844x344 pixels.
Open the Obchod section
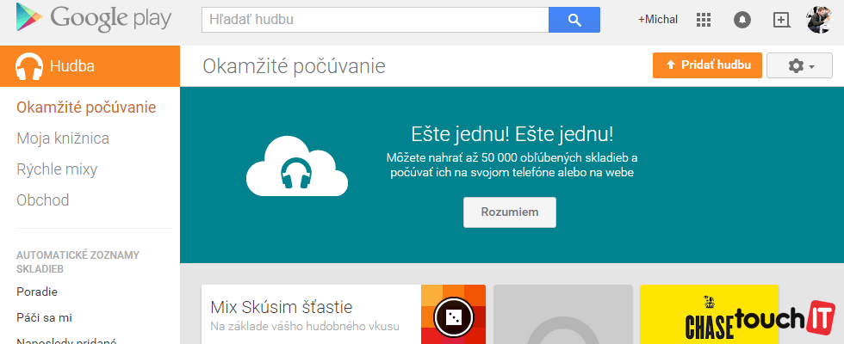[43, 200]
